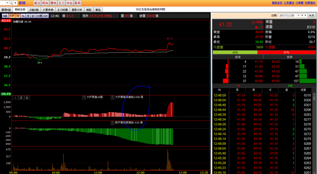Click the 41.3 high marker on price chart
Screen dimensions: 318x174
point(170,39)
